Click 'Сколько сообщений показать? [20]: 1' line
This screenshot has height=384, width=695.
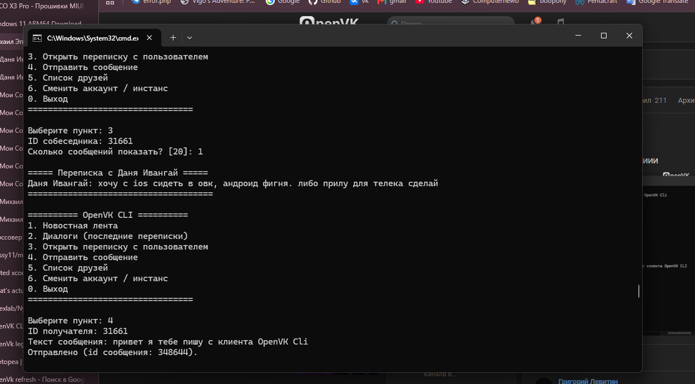[x=116, y=152]
